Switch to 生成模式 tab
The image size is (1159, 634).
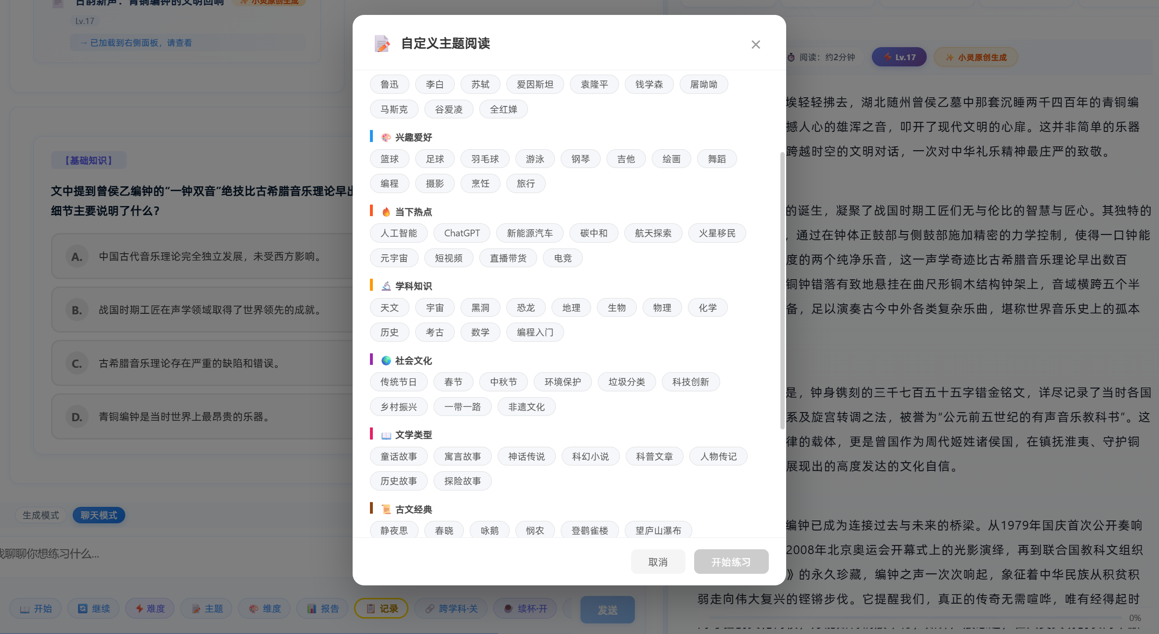[41, 515]
